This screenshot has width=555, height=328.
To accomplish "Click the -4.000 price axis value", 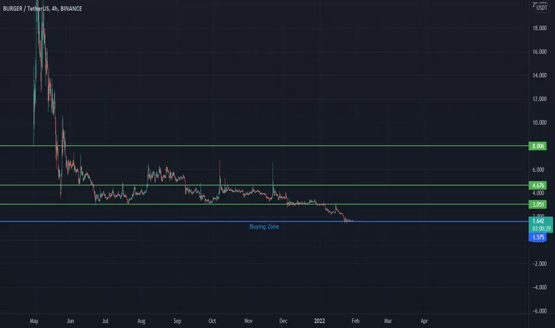I will [540, 287].
